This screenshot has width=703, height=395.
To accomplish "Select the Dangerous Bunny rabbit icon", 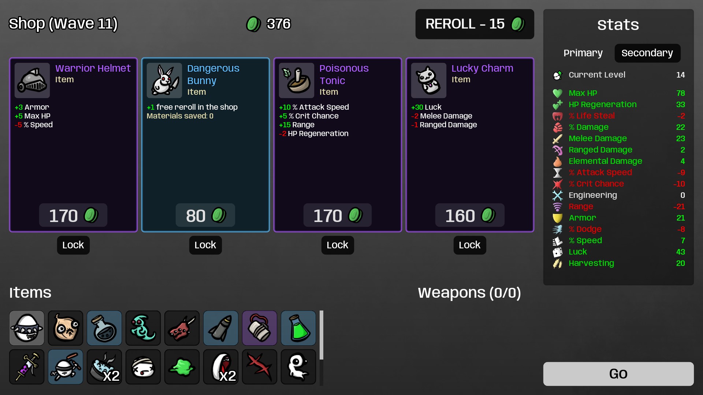I will click(x=164, y=80).
